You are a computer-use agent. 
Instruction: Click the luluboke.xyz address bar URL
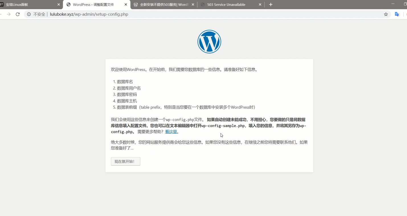click(89, 14)
